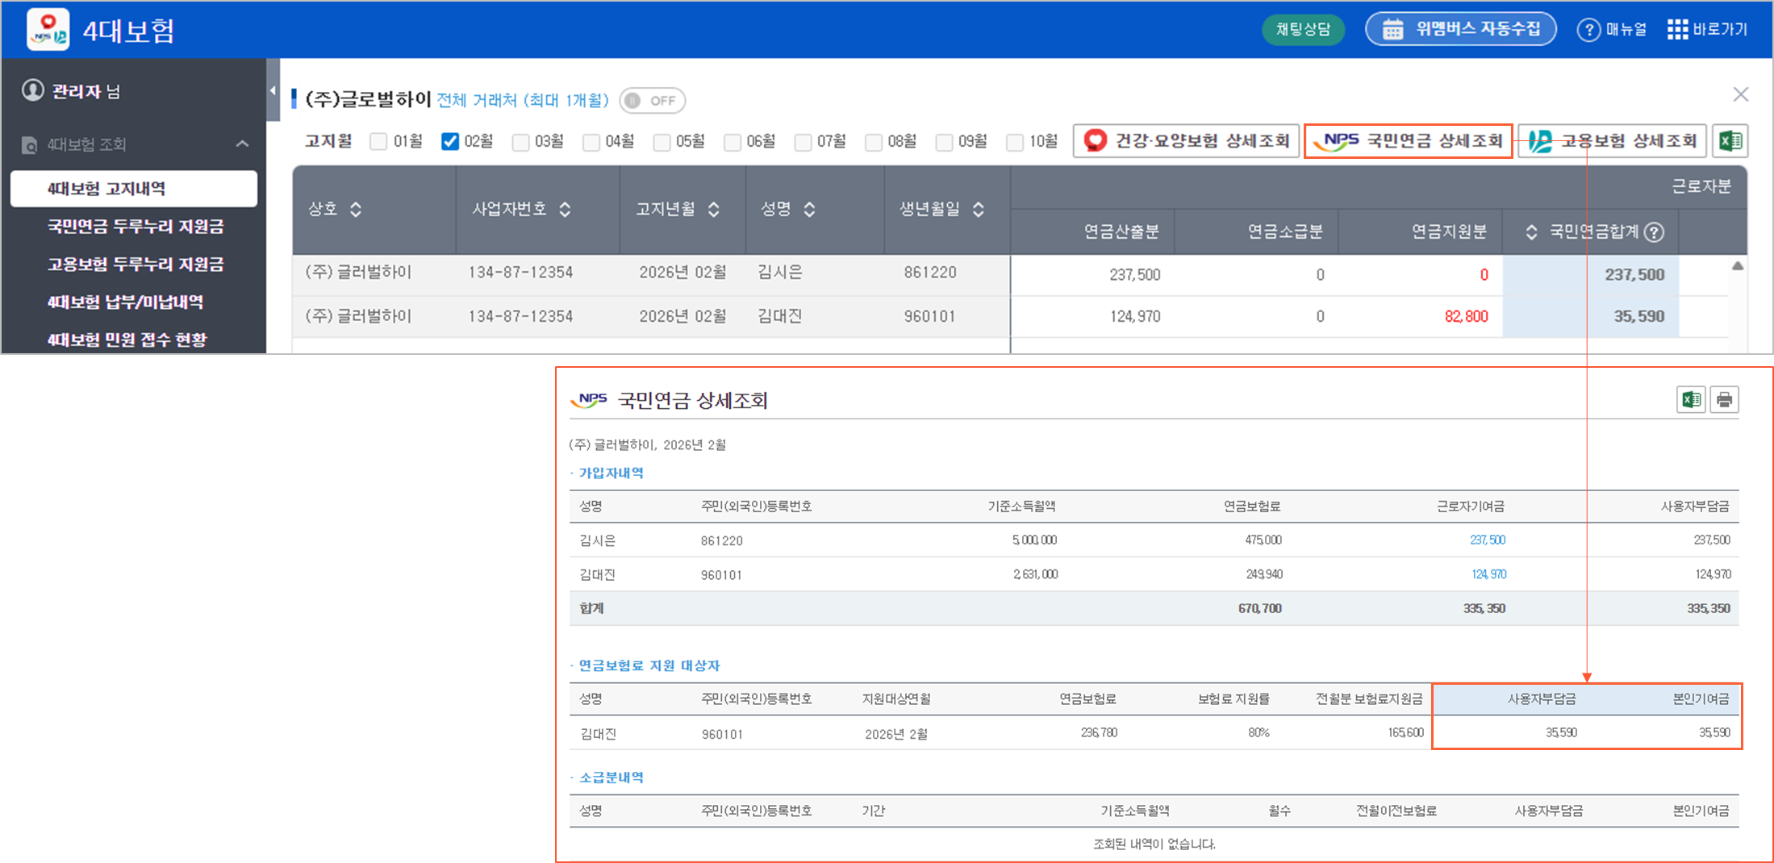Click the 4대보험 logo icon
Screen dimensions: 1774x863
[48, 30]
